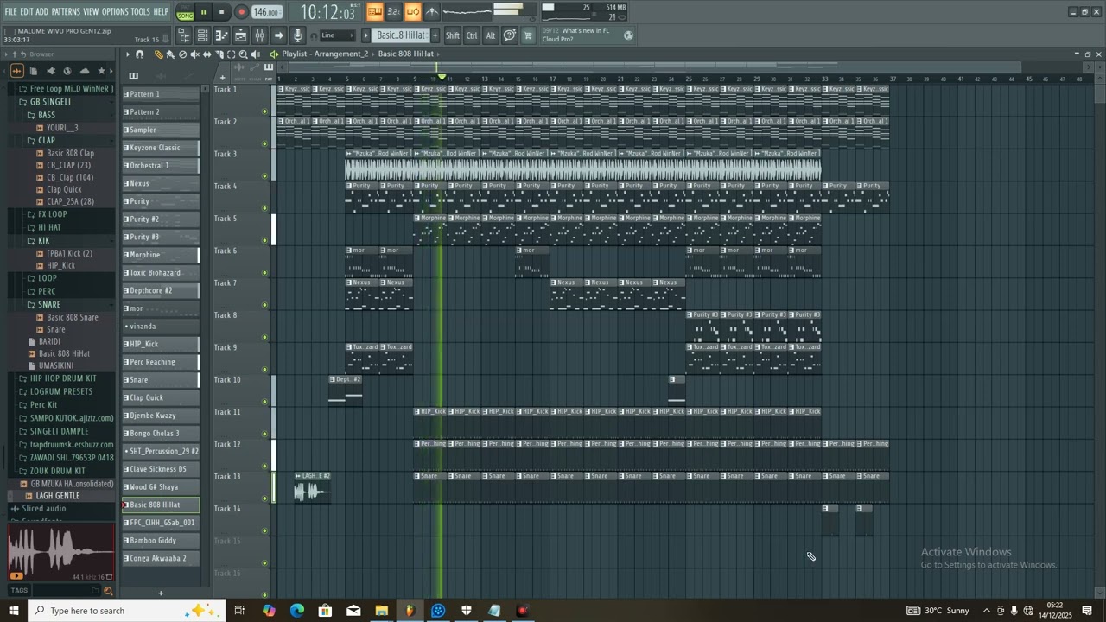The height and width of the screenshot is (622, 1106).
Task: Open File Explorer from the taskbar
Action: coord(381,611)
